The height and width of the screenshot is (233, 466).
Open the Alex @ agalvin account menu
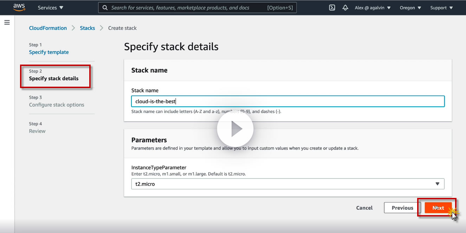pyautogui.click(x=373, y=8)
